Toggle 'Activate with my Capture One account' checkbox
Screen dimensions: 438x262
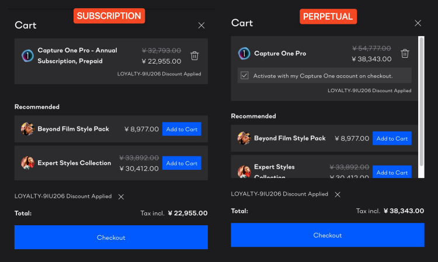tap(245, 75)
